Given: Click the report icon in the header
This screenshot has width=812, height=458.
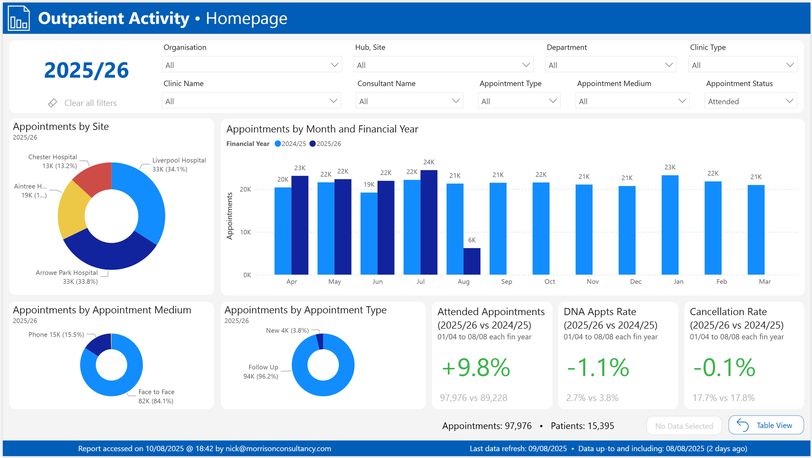Looking at the screenshot, I should coord(19,19).
